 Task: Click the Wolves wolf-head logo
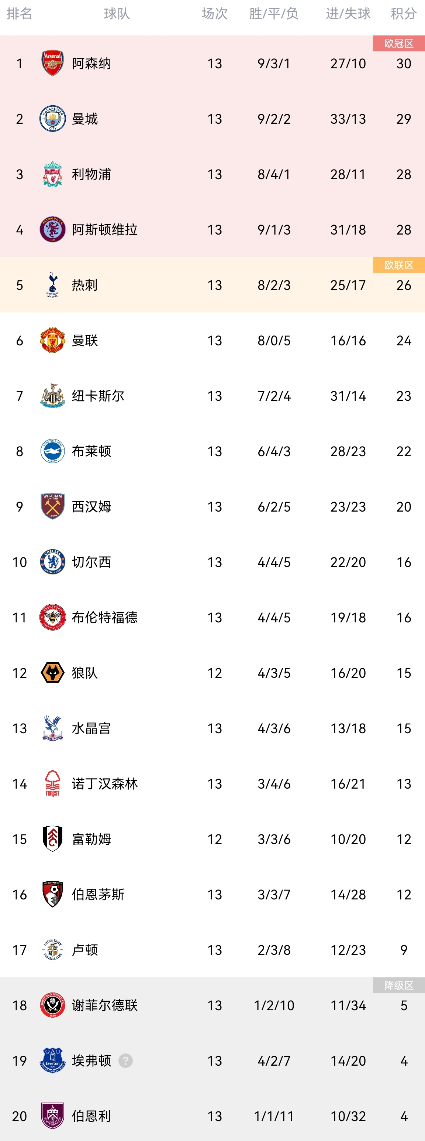53,673
